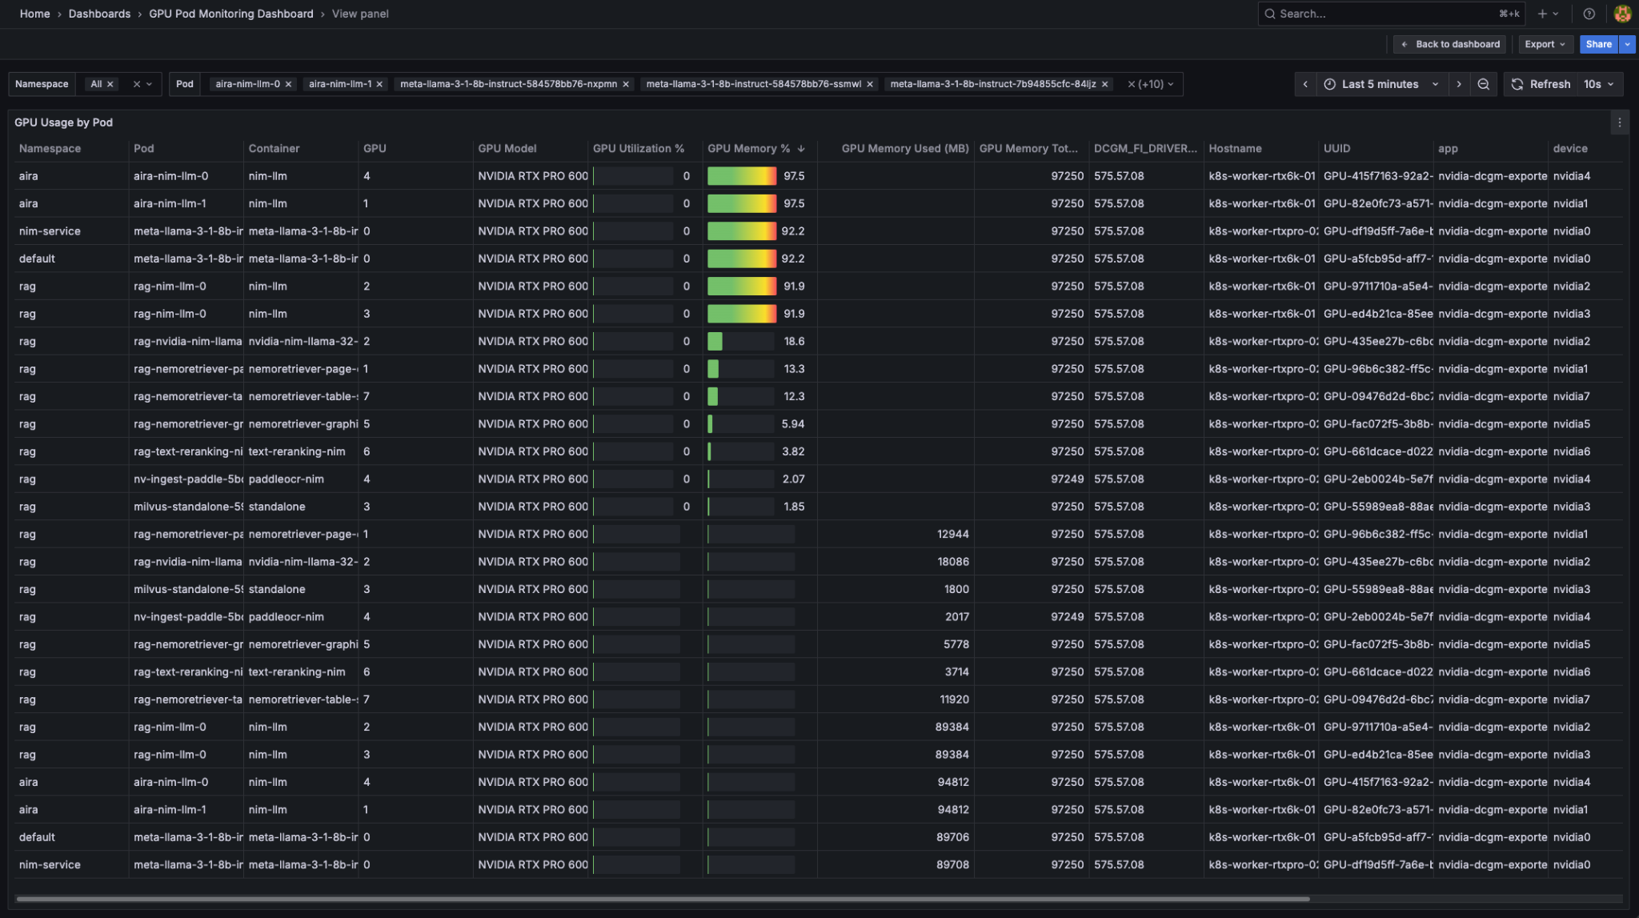The width and height of the screenshot is (1639, 918).
Task: Open GPU Pod Monitoring Dashboard breadcrumb
Action: (230, 14)
